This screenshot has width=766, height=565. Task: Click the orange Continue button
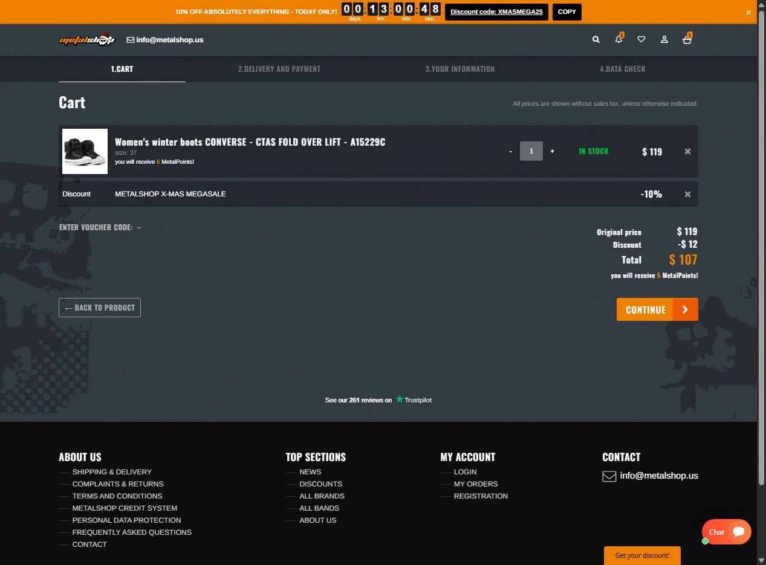point(657,309)
